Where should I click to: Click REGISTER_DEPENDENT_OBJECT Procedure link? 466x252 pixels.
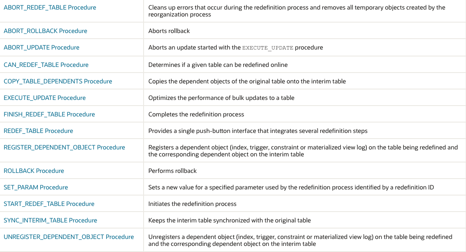tap(64, 147)
